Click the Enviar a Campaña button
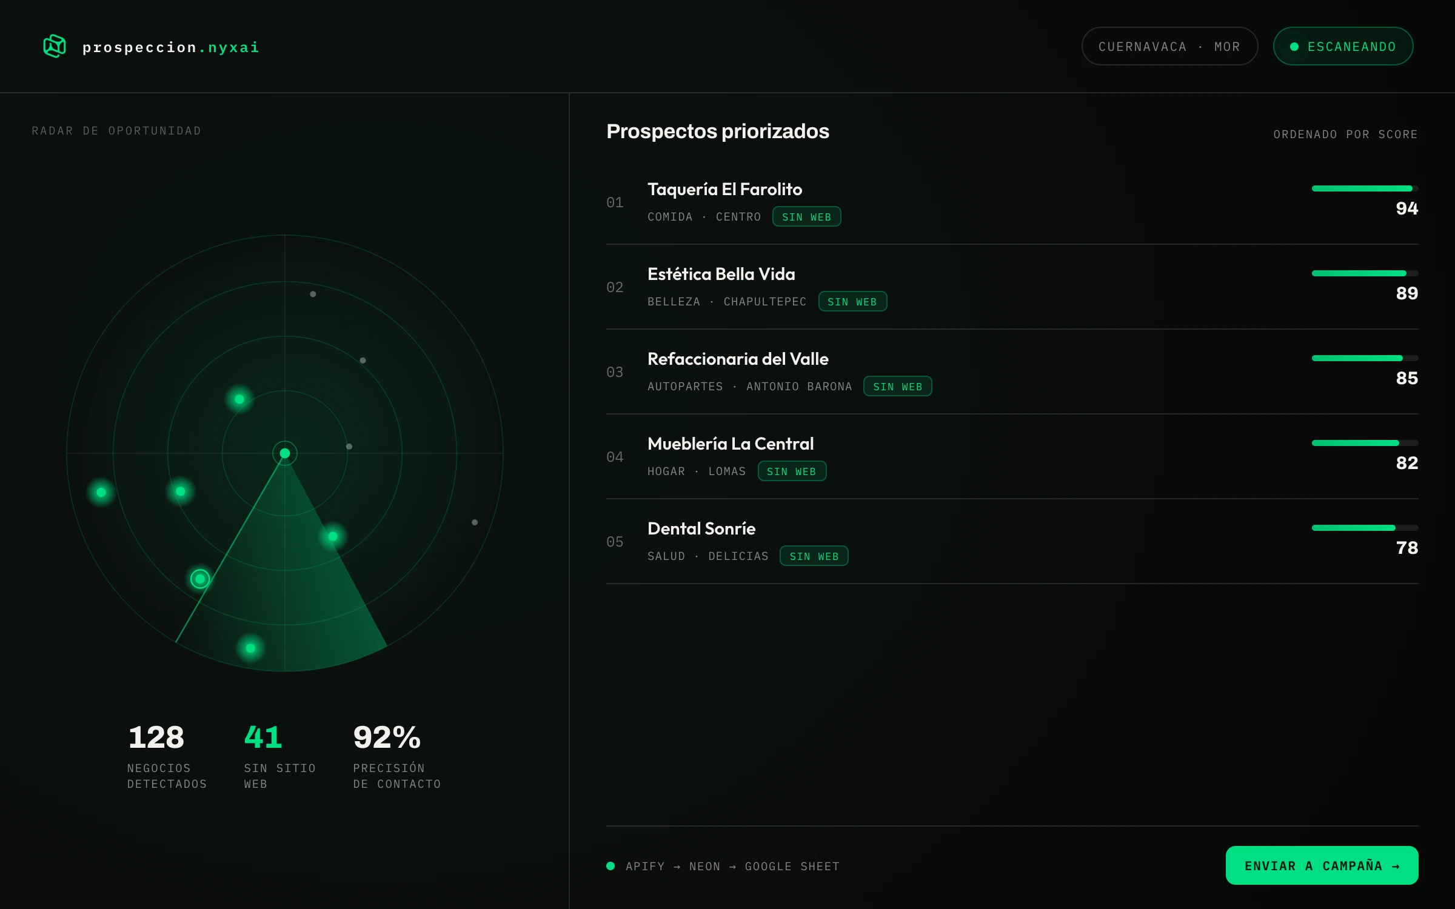The width and height of the screenshot is (1455, 909). pyautogui.click(x=1322, y=865)
